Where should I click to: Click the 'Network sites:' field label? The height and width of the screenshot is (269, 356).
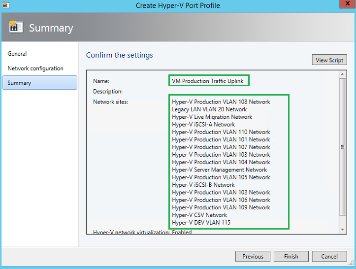111,102
